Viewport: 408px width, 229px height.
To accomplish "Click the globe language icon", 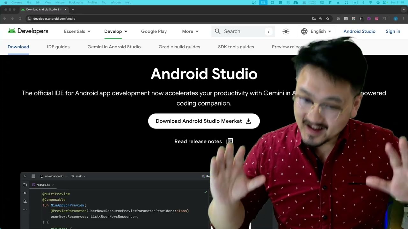I will (x=304, y=31).
